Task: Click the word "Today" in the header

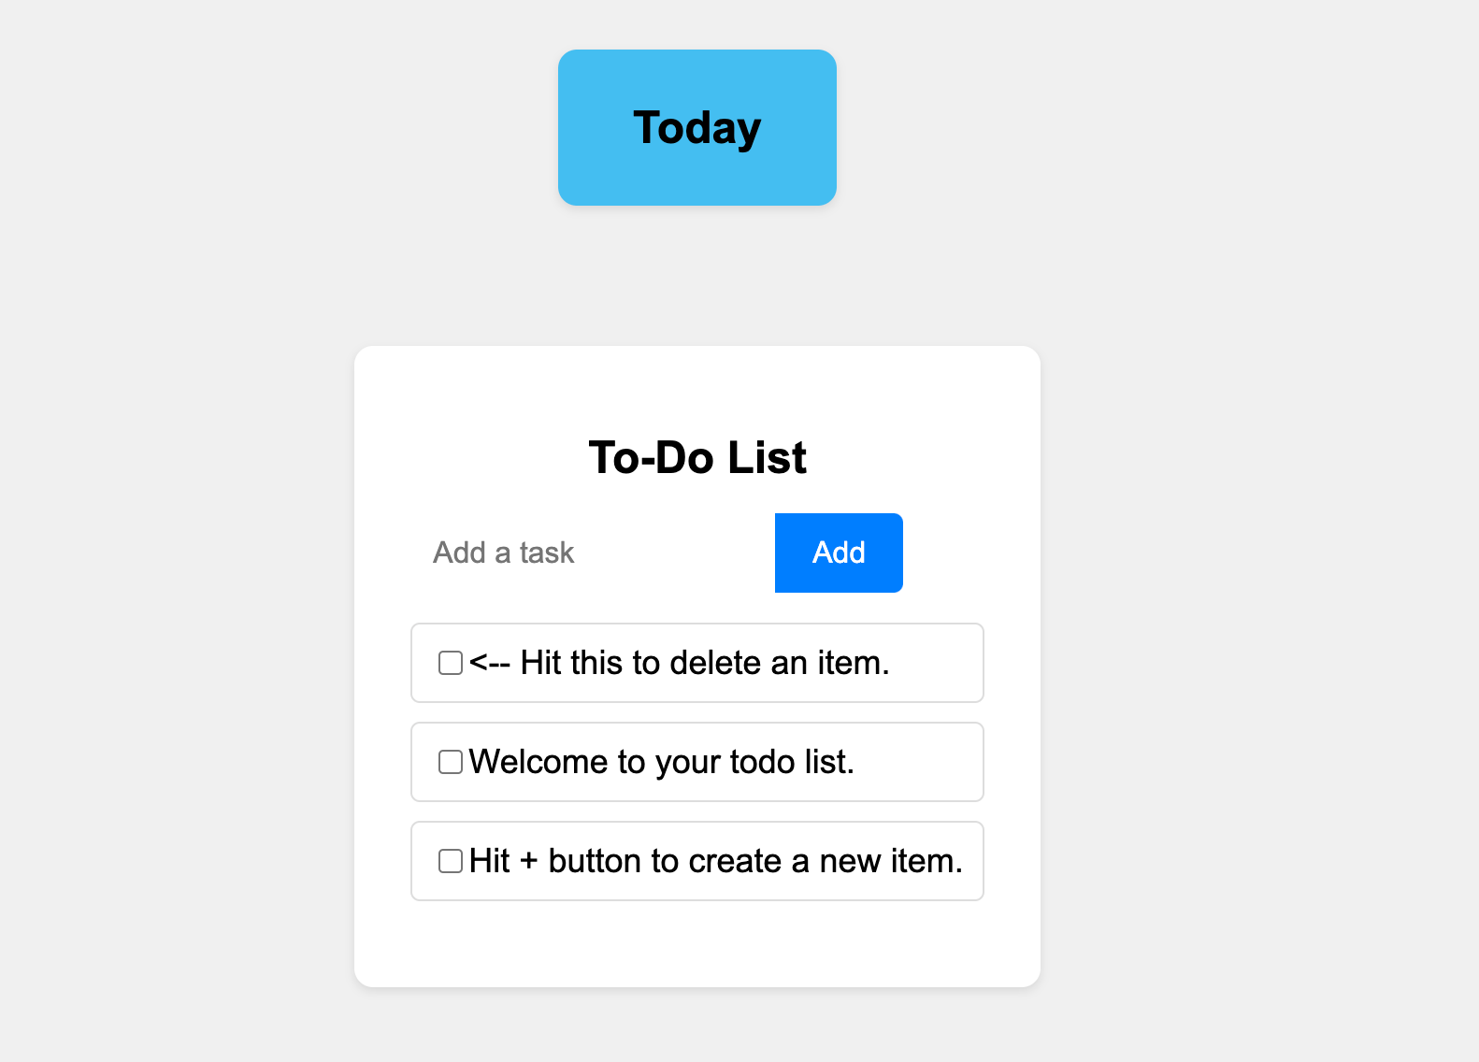Action: (x=696, y=128)
